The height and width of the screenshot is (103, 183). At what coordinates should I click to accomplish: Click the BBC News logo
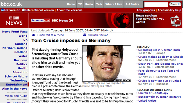14,21
